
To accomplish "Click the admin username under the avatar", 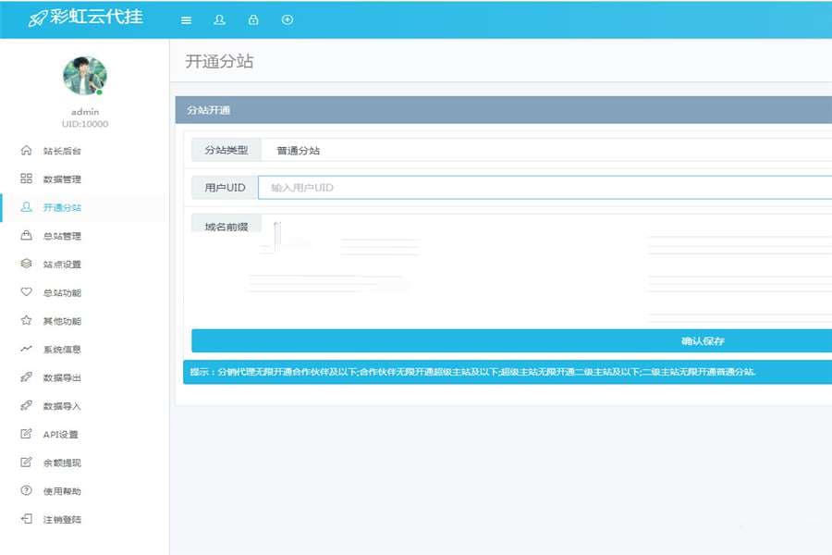I will 85,112.
